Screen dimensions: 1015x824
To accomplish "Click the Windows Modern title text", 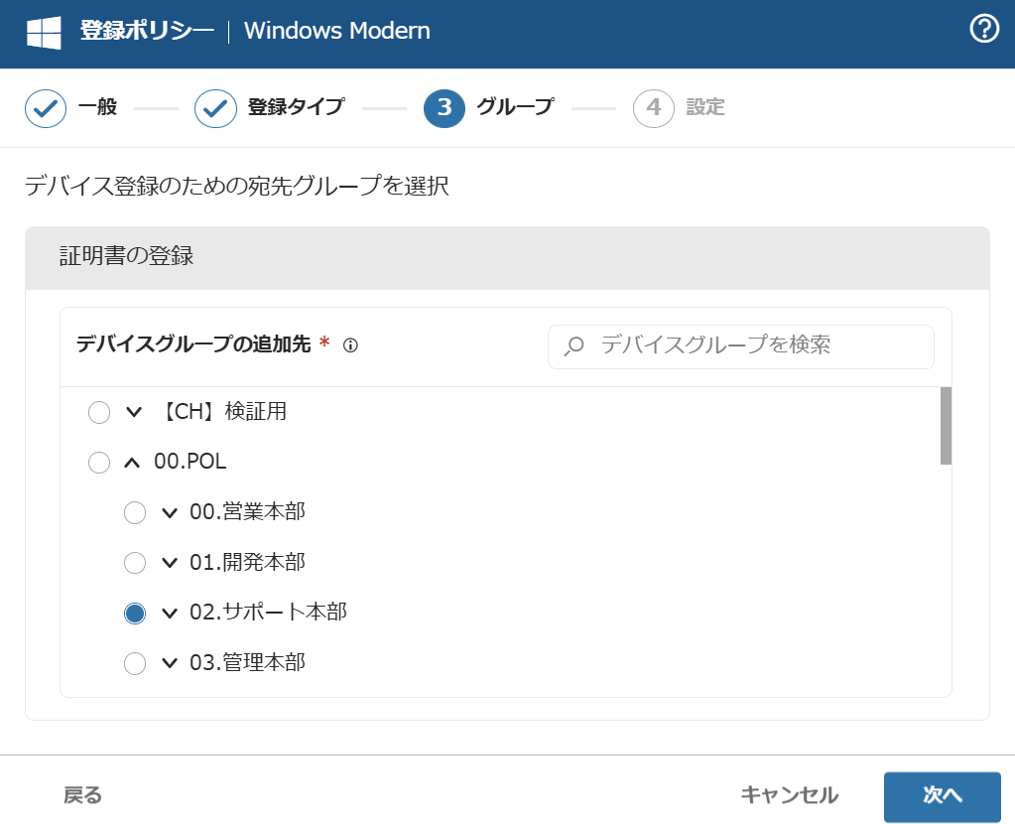I will (x=336, y=31).
